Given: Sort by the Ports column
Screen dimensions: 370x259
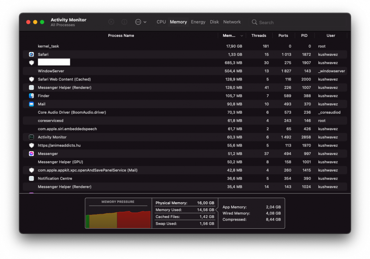Looking at the screenshot, I should [283, 35].
